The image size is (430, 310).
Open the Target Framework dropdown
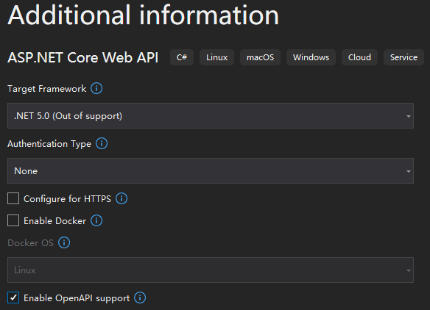click(x=211, y=116)
